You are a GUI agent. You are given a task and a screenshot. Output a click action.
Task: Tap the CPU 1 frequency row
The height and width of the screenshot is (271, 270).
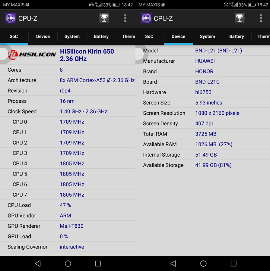[68, 132]
